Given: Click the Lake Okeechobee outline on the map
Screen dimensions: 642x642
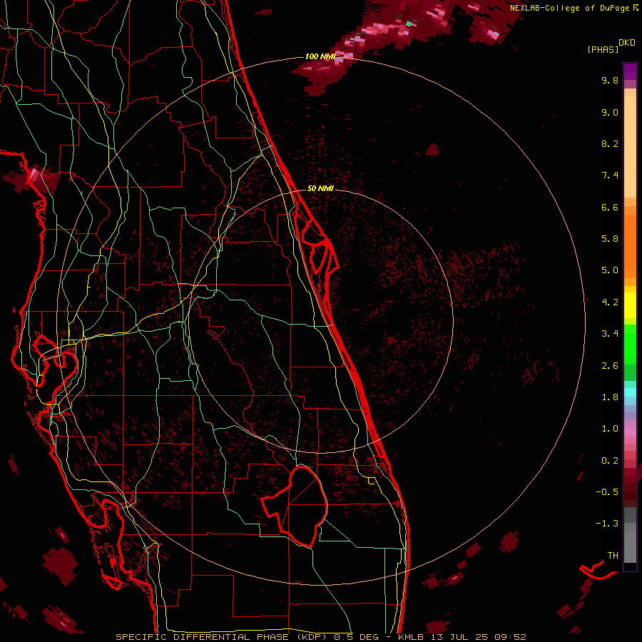Looking at the screenshot, I should pyautogui.click(x=295, y=506).
